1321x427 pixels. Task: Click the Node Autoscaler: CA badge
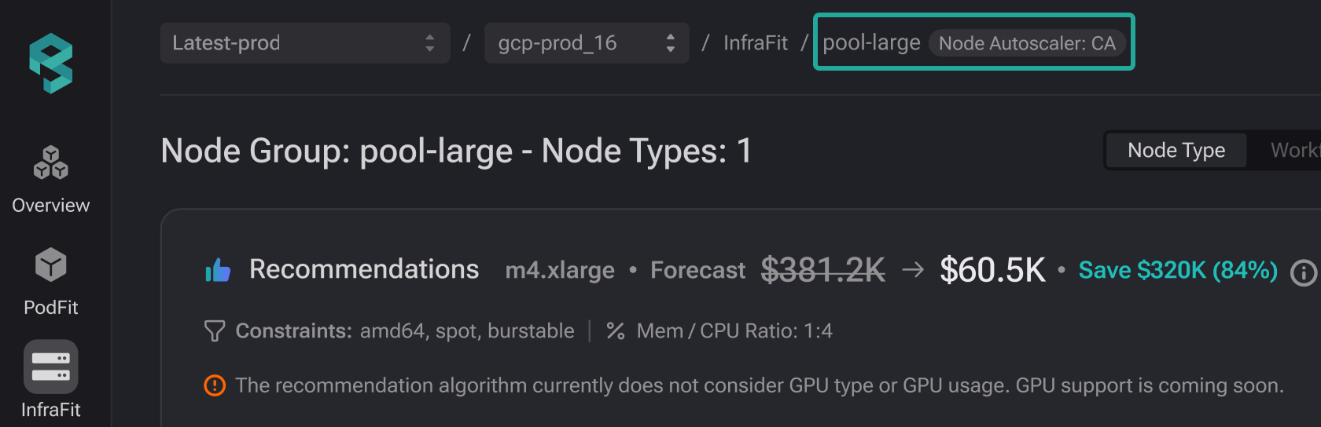(x=1027, y=43)
